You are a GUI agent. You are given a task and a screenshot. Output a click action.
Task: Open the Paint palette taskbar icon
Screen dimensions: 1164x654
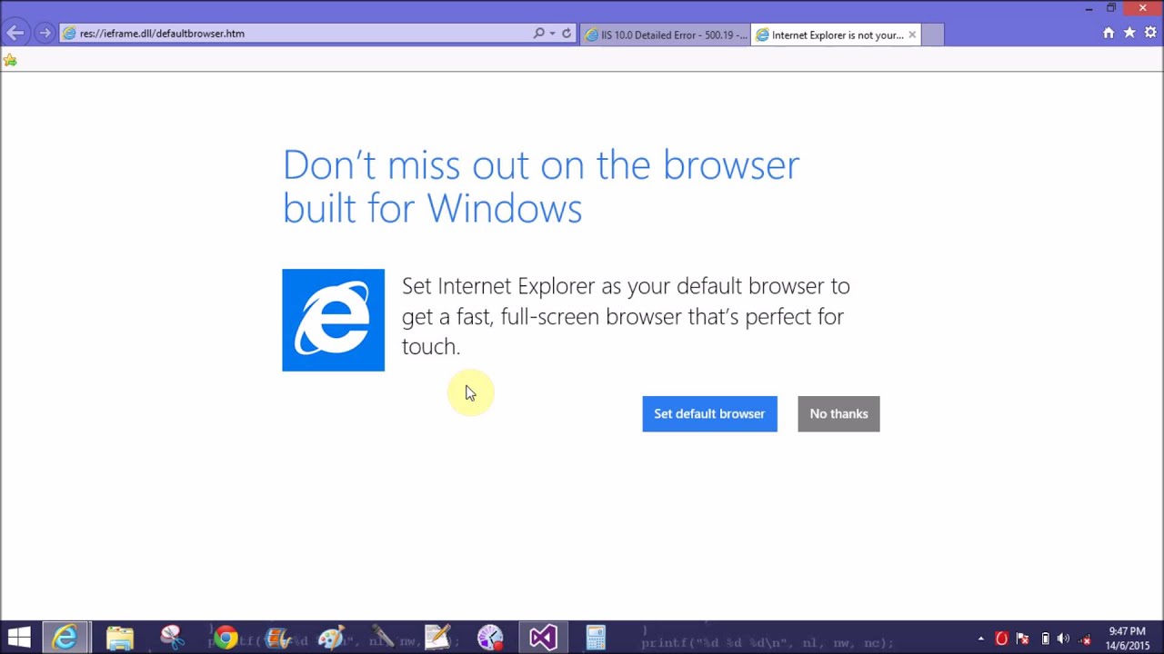pos(331,638)
